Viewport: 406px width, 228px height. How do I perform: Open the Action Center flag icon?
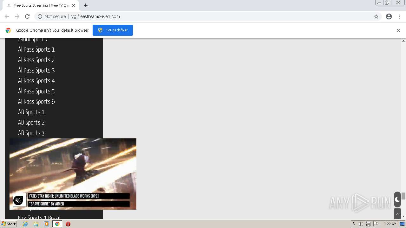376,224
